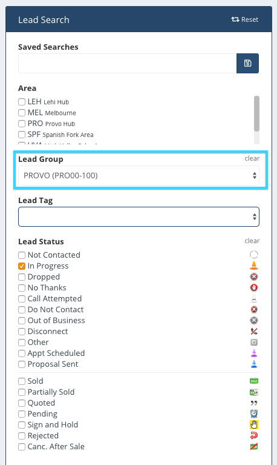Enable the PRO Provo Hub area checkbox

point(22,124)
